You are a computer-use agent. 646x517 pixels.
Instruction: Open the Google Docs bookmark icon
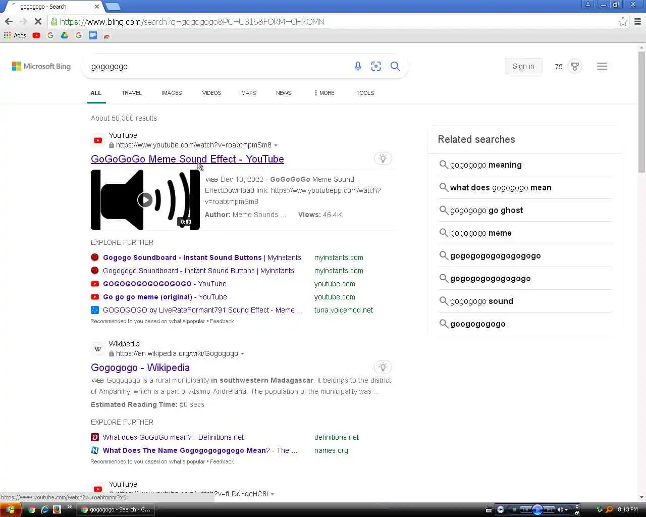93,35
